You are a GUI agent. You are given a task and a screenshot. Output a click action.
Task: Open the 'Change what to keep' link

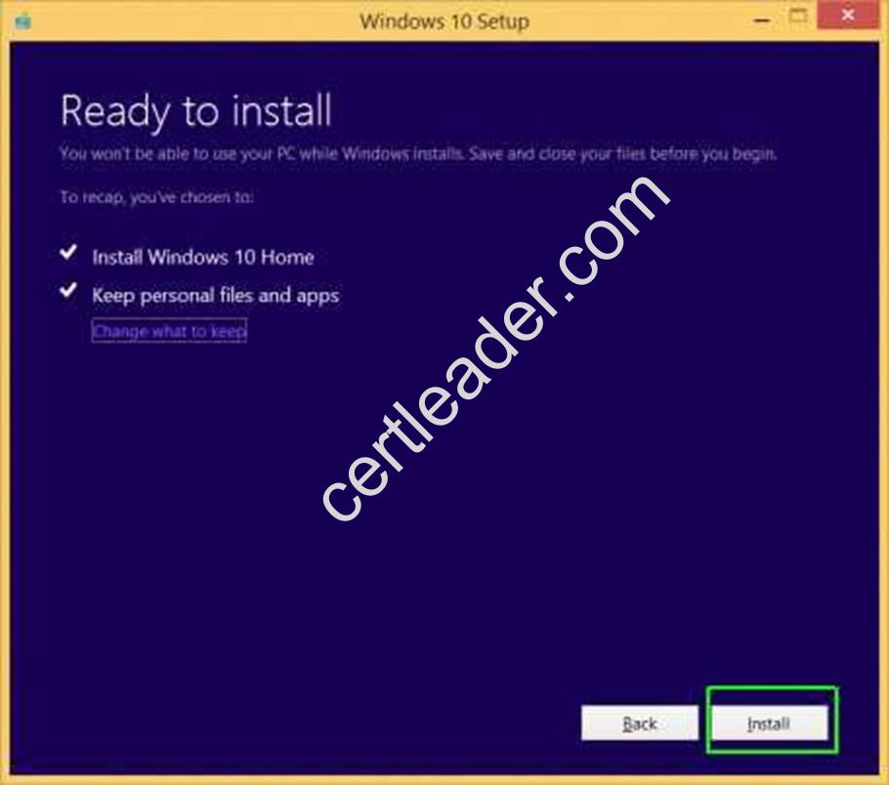pyautogui.click(x=169, y=331)
